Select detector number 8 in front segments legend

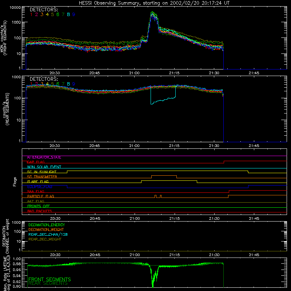68,15
